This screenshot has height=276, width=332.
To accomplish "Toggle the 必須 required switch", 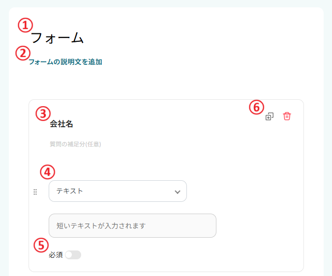I will [73, 255].
